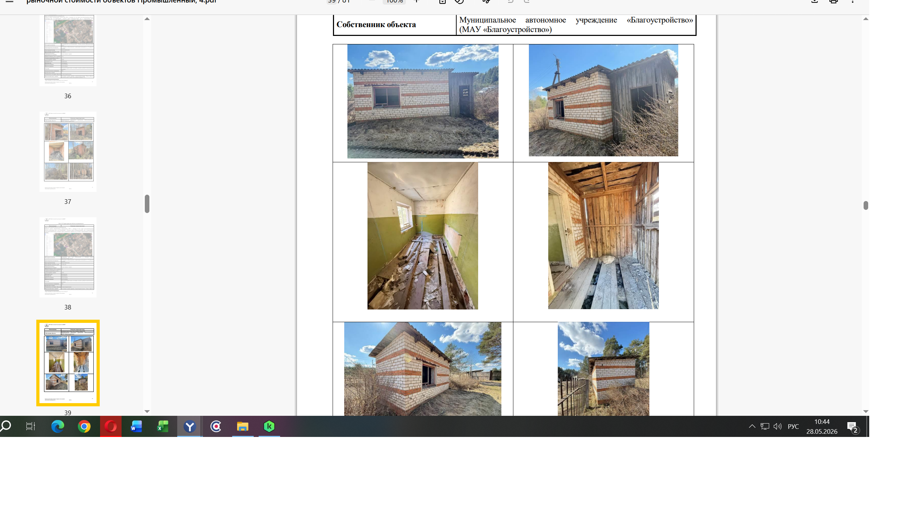Click the document vertical scrollbar thumb

coord(866,205)
